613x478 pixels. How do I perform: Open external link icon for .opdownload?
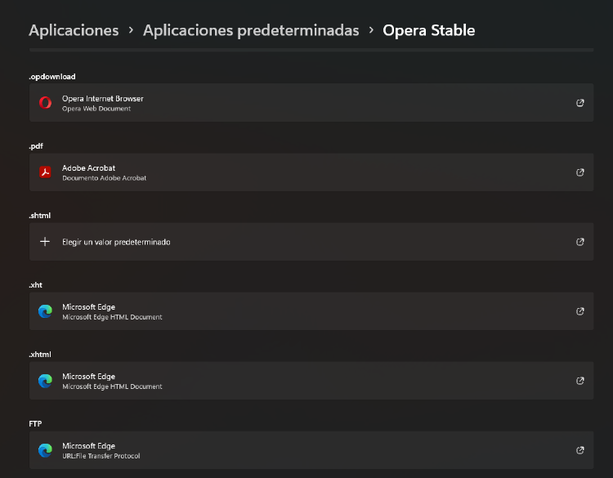pos(580,103)
